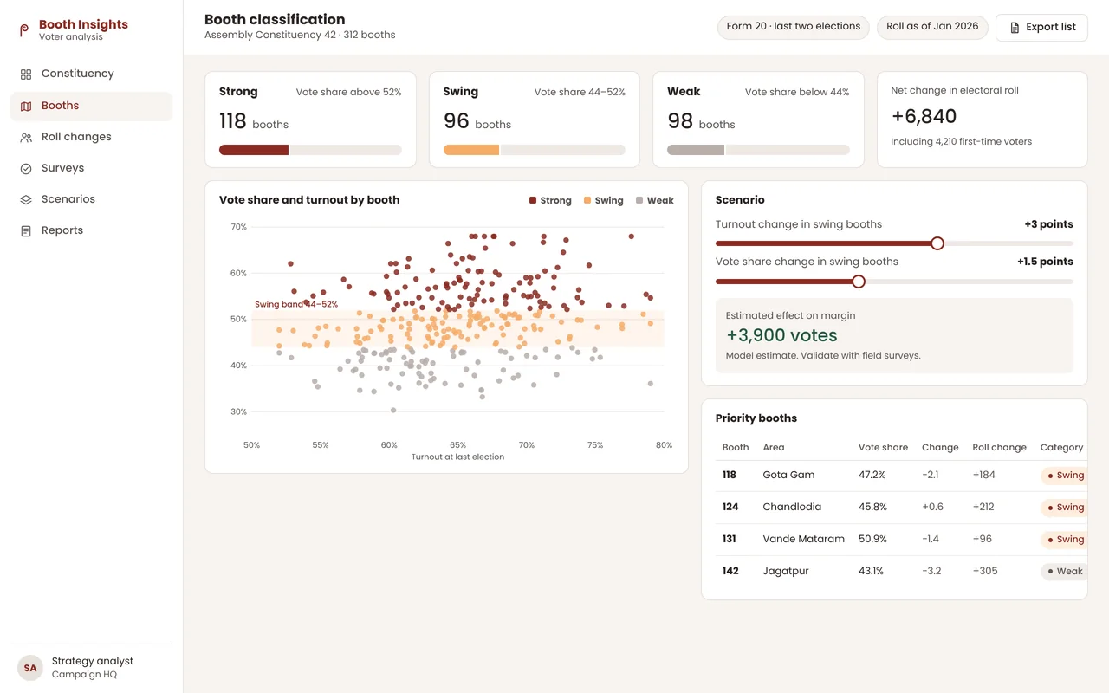Click the vote share change slider handle
The image size is (1109, 693).
[x=859, y=282]
